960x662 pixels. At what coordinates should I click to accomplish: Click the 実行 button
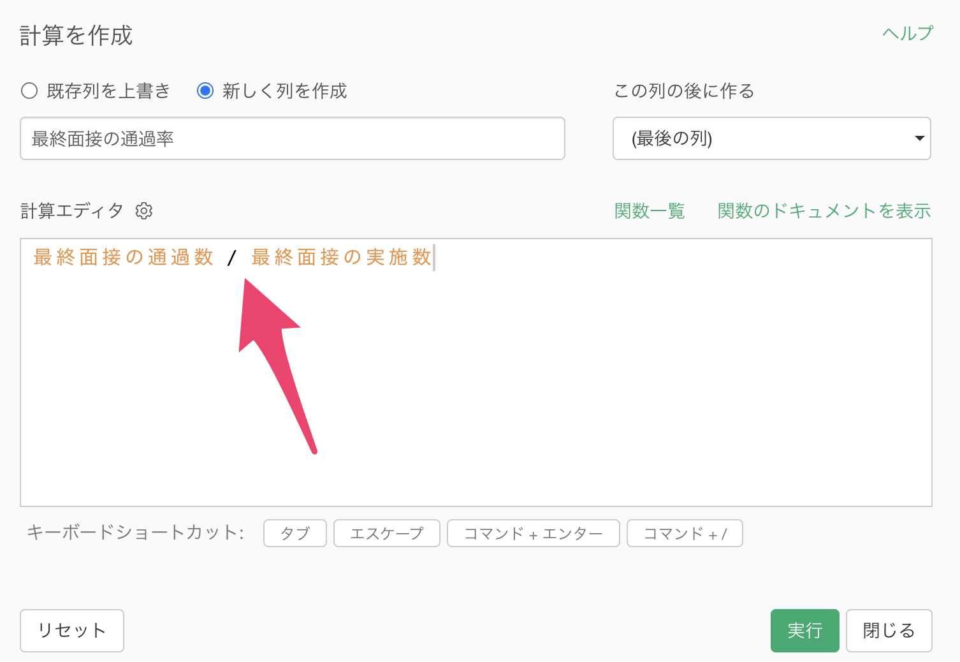[x=805, y=630]
